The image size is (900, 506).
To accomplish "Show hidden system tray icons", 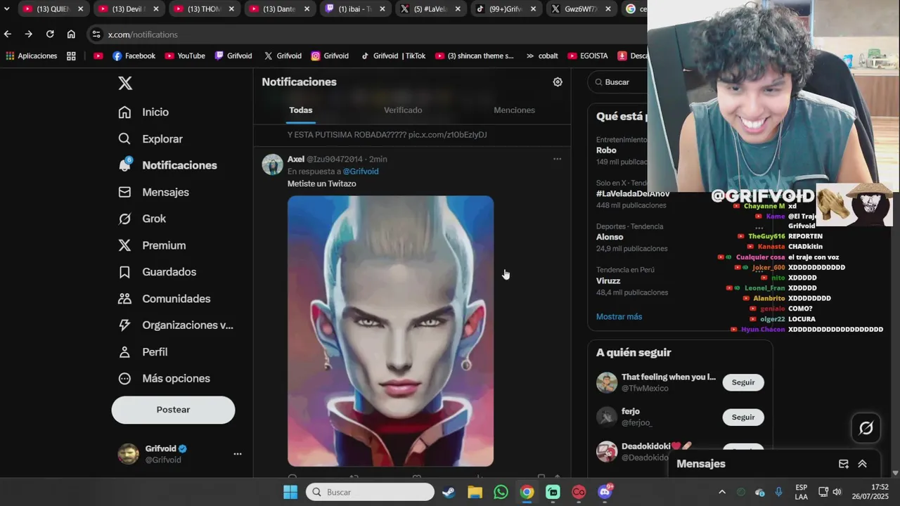I will point(721,492).
